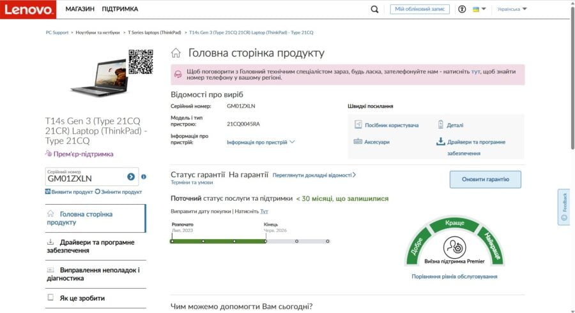Click the home icon beside page title
The image size is (575, 313).
point(176,53)
